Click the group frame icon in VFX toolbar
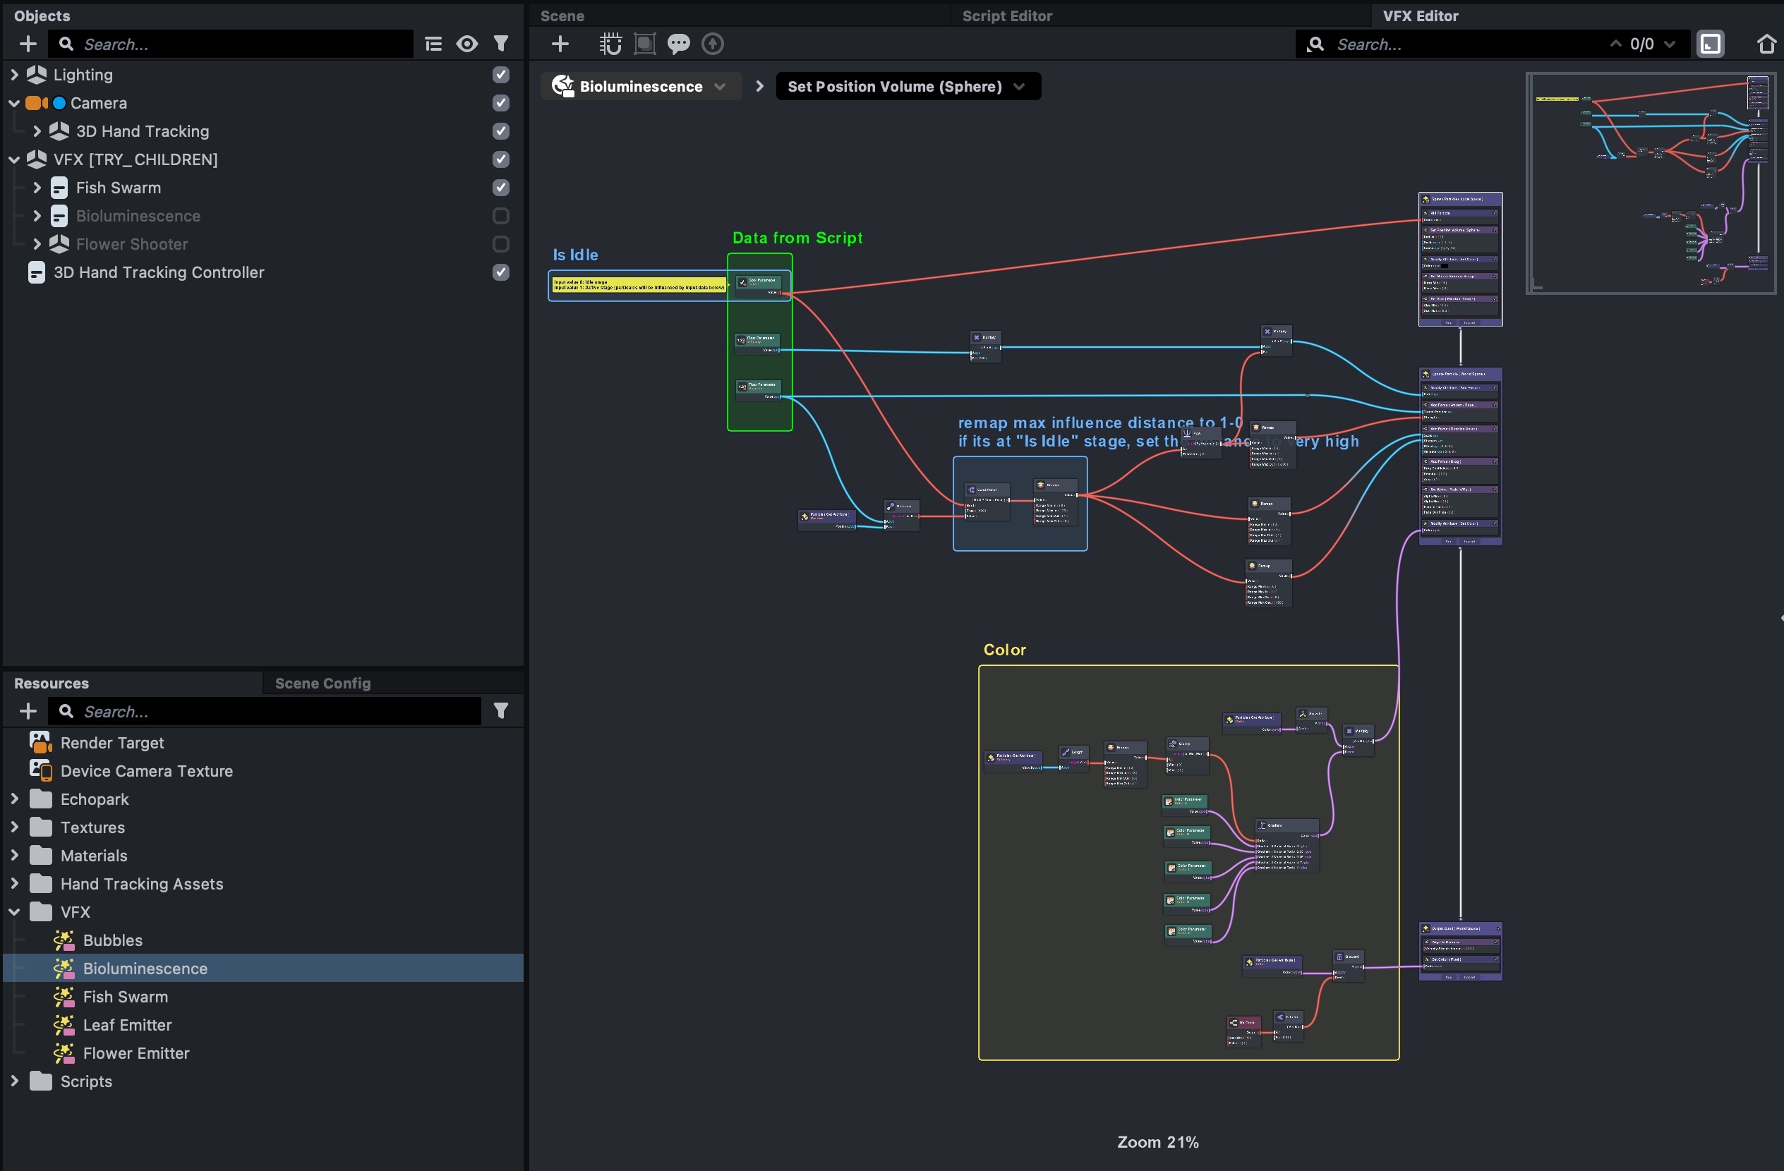1784x1171 pixels. pos(644,44)
